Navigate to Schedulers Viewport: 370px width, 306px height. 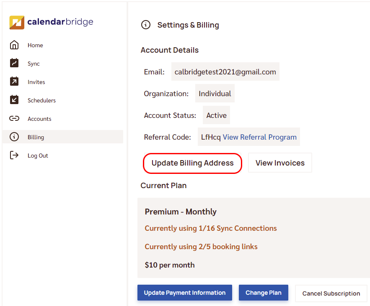pyautogui.click(x=41, y=100)
